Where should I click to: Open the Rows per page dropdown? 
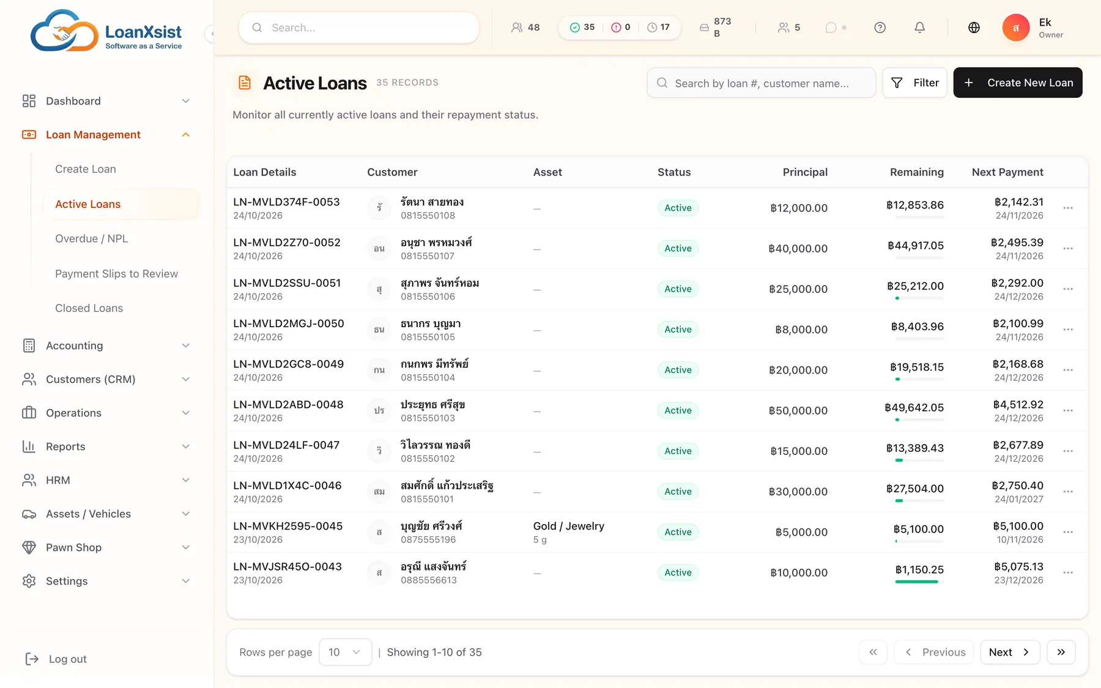345,652
